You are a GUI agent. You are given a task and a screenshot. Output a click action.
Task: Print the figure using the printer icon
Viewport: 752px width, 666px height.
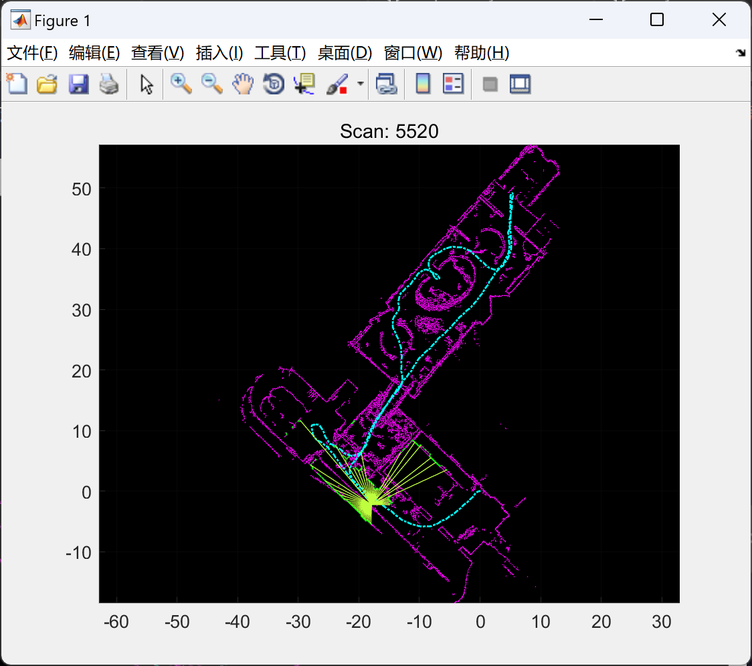click(x=109, y=84)
